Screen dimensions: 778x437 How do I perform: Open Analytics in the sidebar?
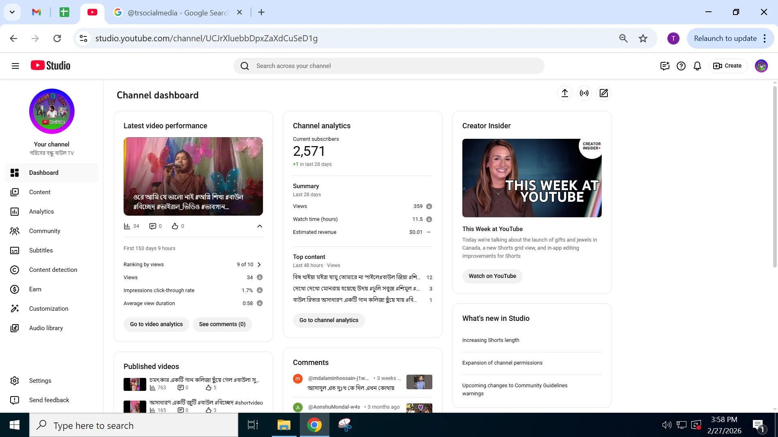[52, 212]
